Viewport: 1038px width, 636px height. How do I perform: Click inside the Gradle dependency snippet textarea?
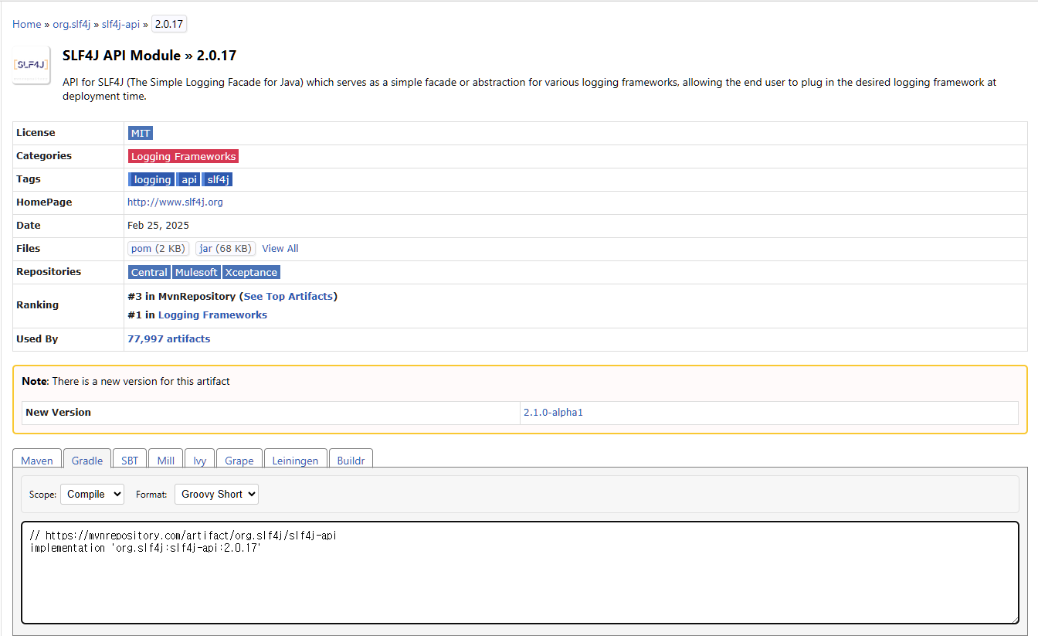tap(520, 573)
